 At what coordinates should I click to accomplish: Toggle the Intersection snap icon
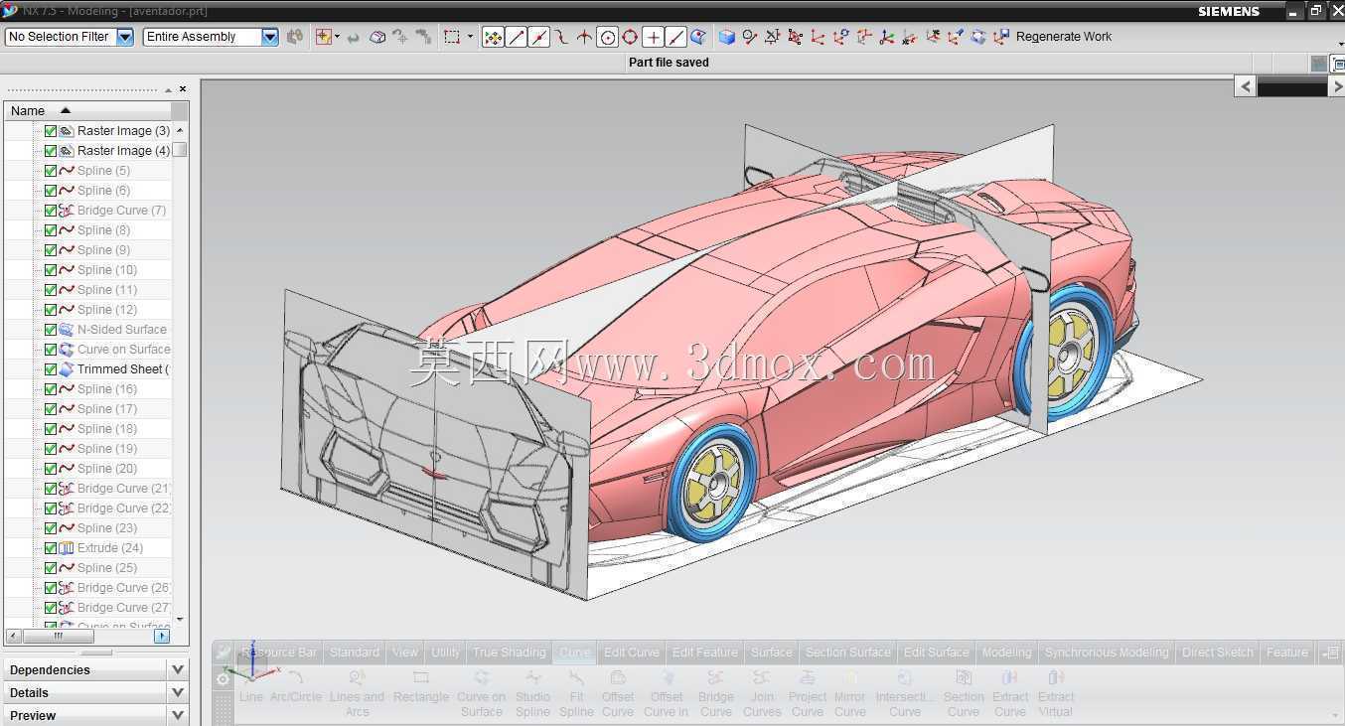click(584, 37)
